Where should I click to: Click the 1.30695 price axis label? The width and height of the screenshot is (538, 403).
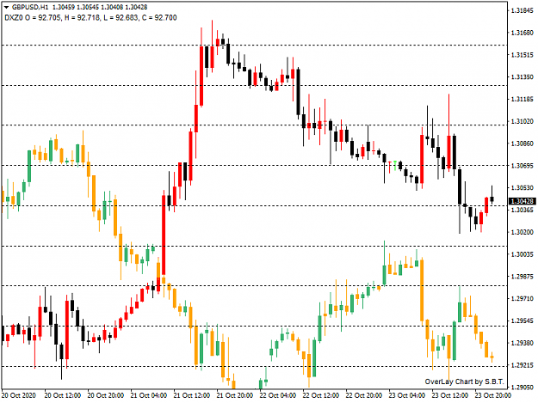pos(523,166)
